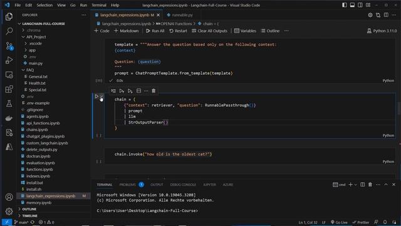401x226 pixels.
Task: Open notebook settings gear in editor toolbar
Action: coord(370,15)
